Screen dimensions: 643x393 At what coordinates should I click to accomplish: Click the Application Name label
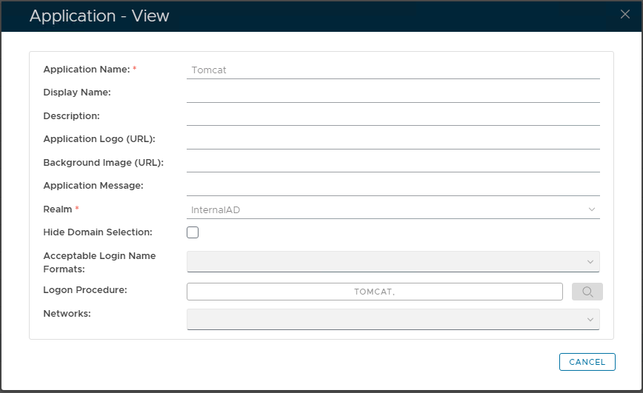coord(86,70)
